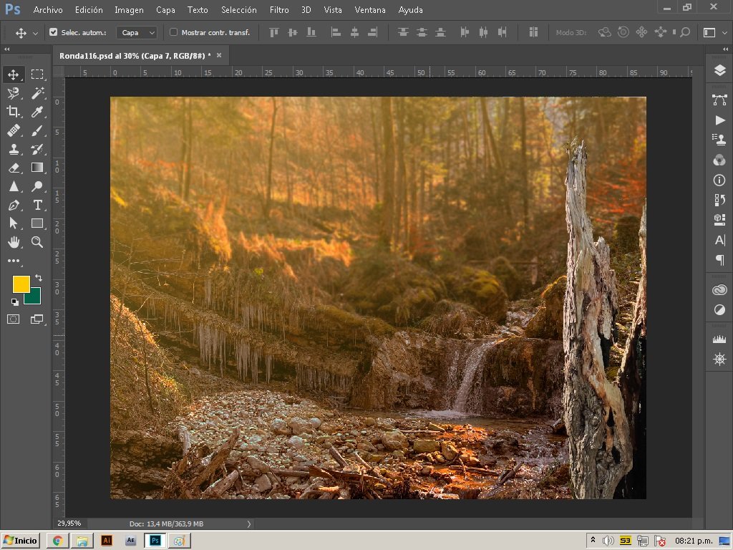Screen dimensions: 733x550
Task: Open the Histogram panel icon
Action: [719, 339]
